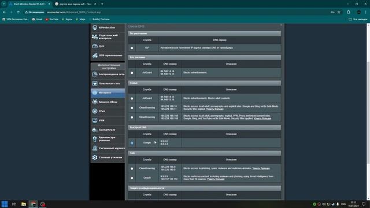Image resolution: width=370 pixels, height=208 pixels.
Task: Open the notification center icon
Action: point(364,204)
